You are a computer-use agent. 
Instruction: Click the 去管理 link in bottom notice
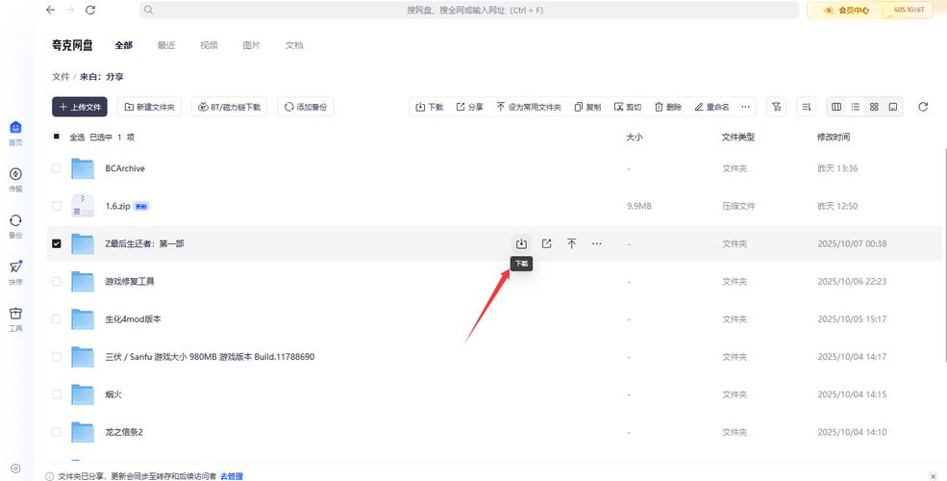pos(232,476)
